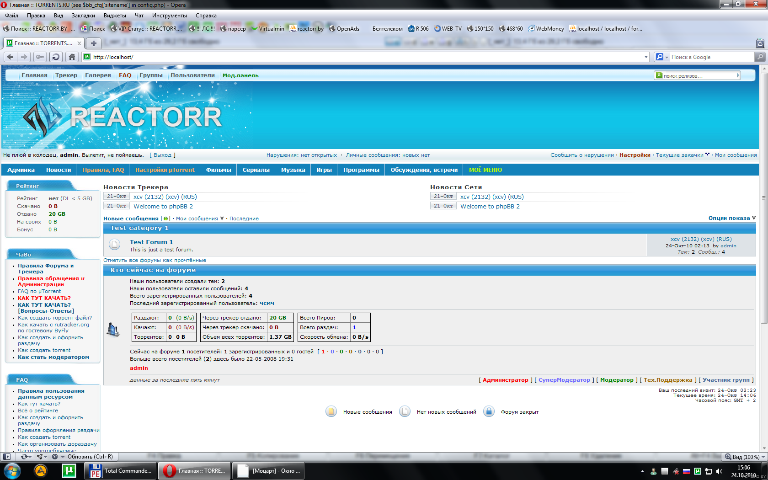
Task: Click the Test Forum 1 folder icon
Action: pos(115,245)
